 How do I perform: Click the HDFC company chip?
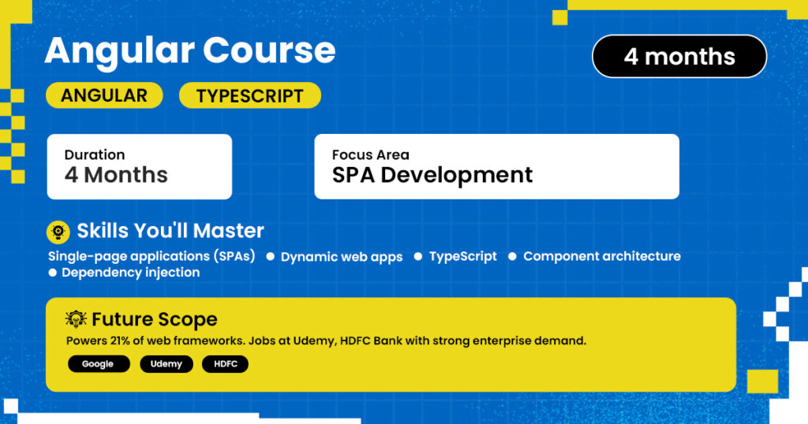coord(225,364)
